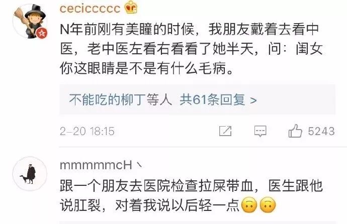The image size is (347, 224).
Task: Tap the gray replies preview box background
Action: click(198, 99)
